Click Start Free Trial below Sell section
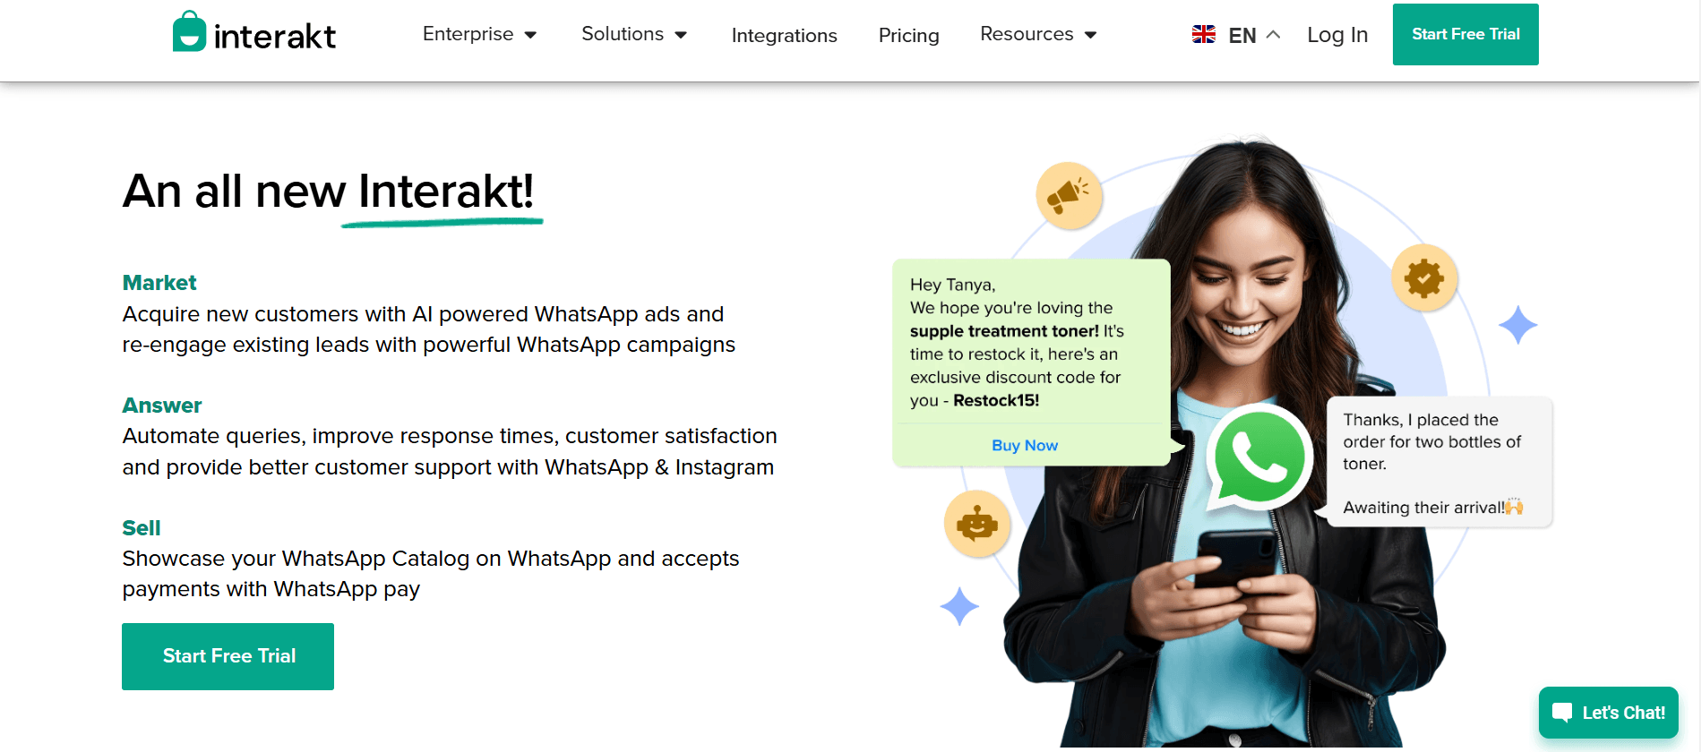1701x752 pixels. click(228, 656)
